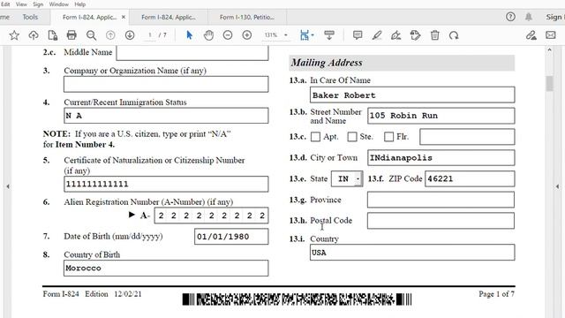Screen dimensions: 565x318
Task: Click the page number field
Action: [150, 35]
